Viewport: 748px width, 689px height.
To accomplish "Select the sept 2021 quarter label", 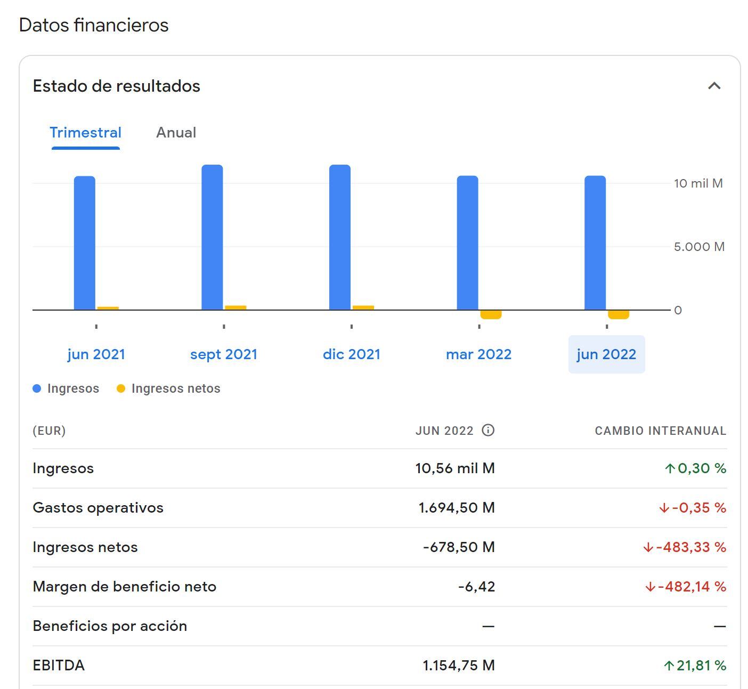I will pyautogui.click(x=224, y=354).
